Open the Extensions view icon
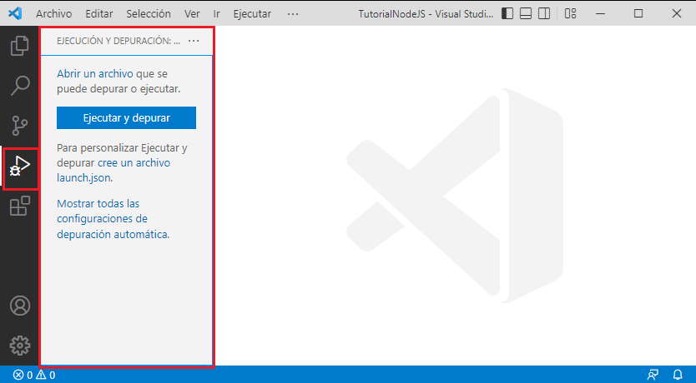Viewport: 696px width, 383px height. (x=20, y=206)
